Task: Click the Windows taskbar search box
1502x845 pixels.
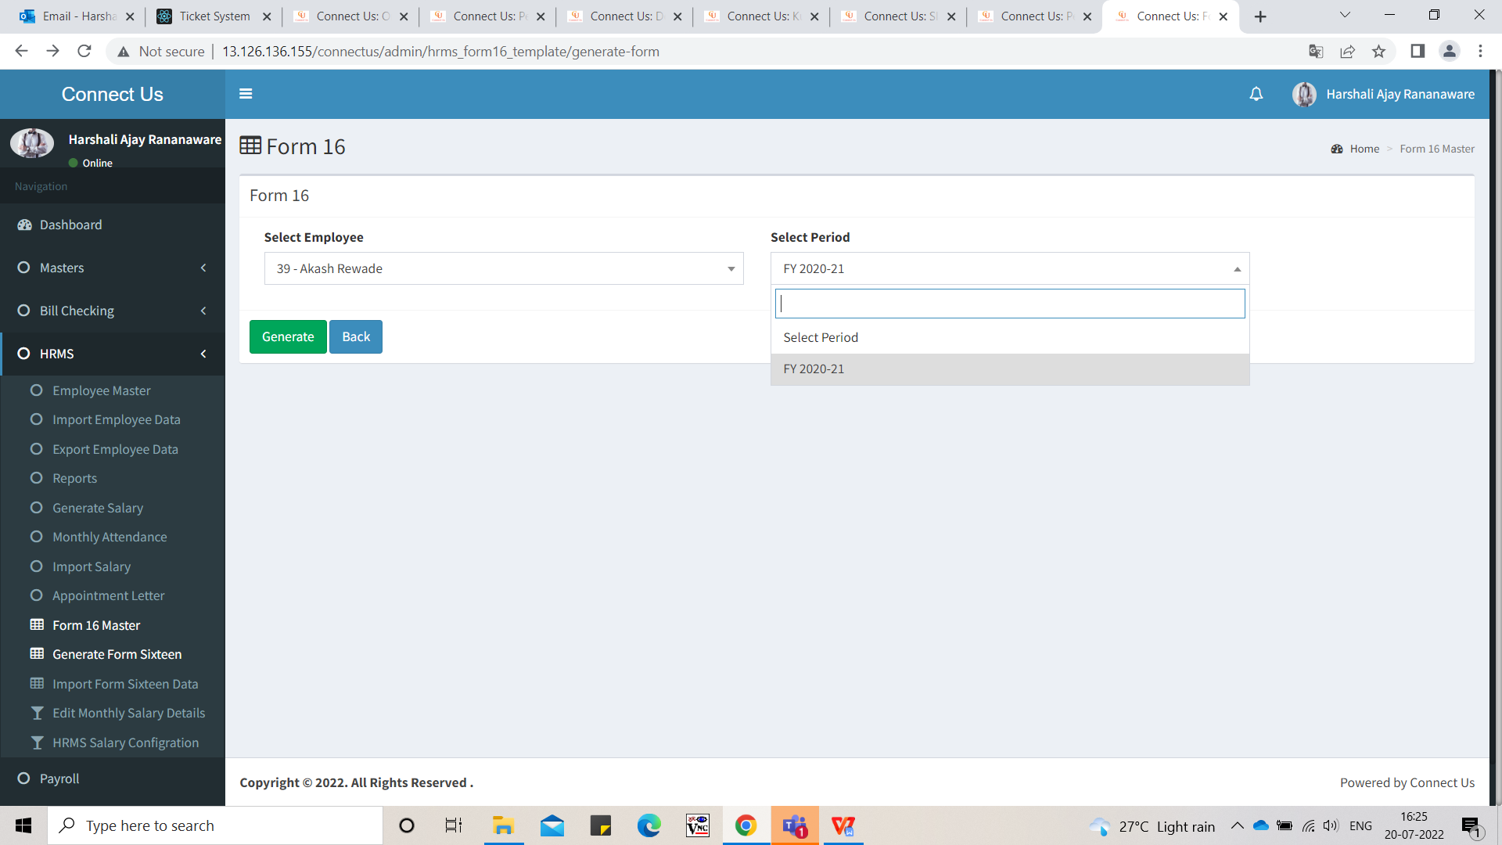Action: pos(215,825)
